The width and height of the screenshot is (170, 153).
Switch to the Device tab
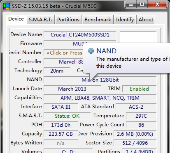point(16,19)
